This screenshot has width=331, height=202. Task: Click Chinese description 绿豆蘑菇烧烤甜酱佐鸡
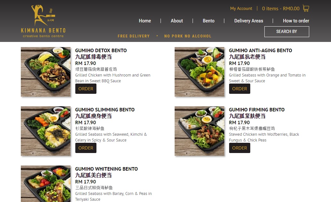[x=96, y=69]
